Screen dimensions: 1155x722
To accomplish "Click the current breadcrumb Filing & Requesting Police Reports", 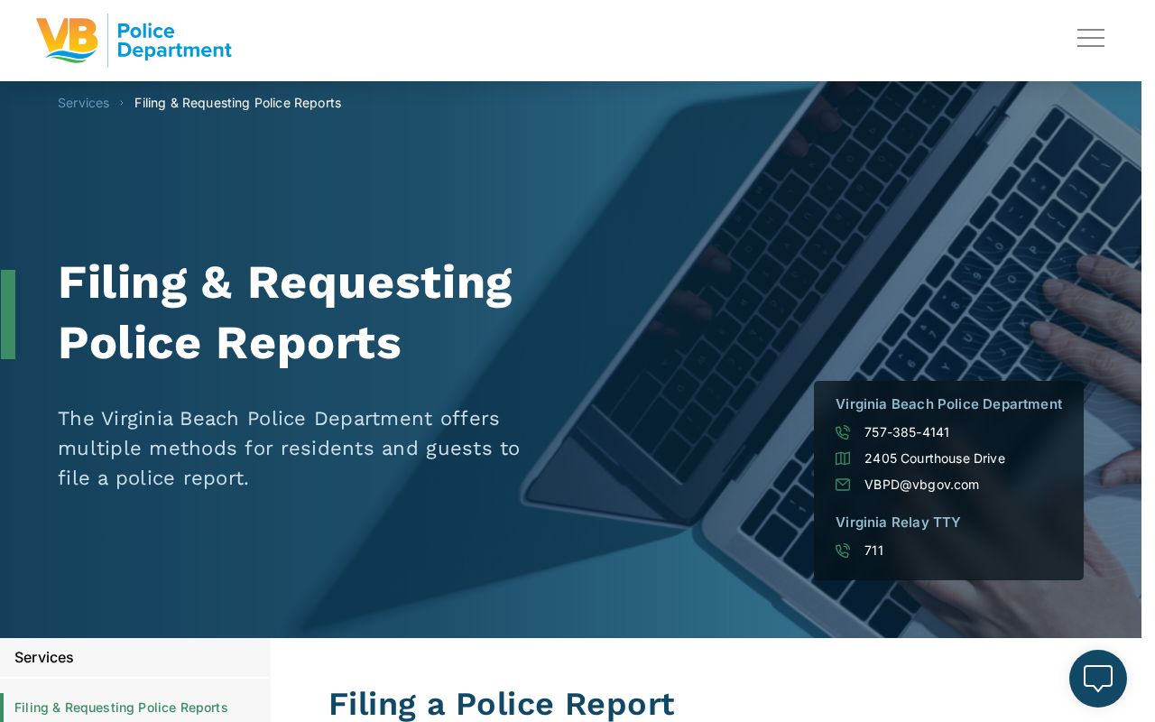I will pyautogui.click(x=237, y=103).
